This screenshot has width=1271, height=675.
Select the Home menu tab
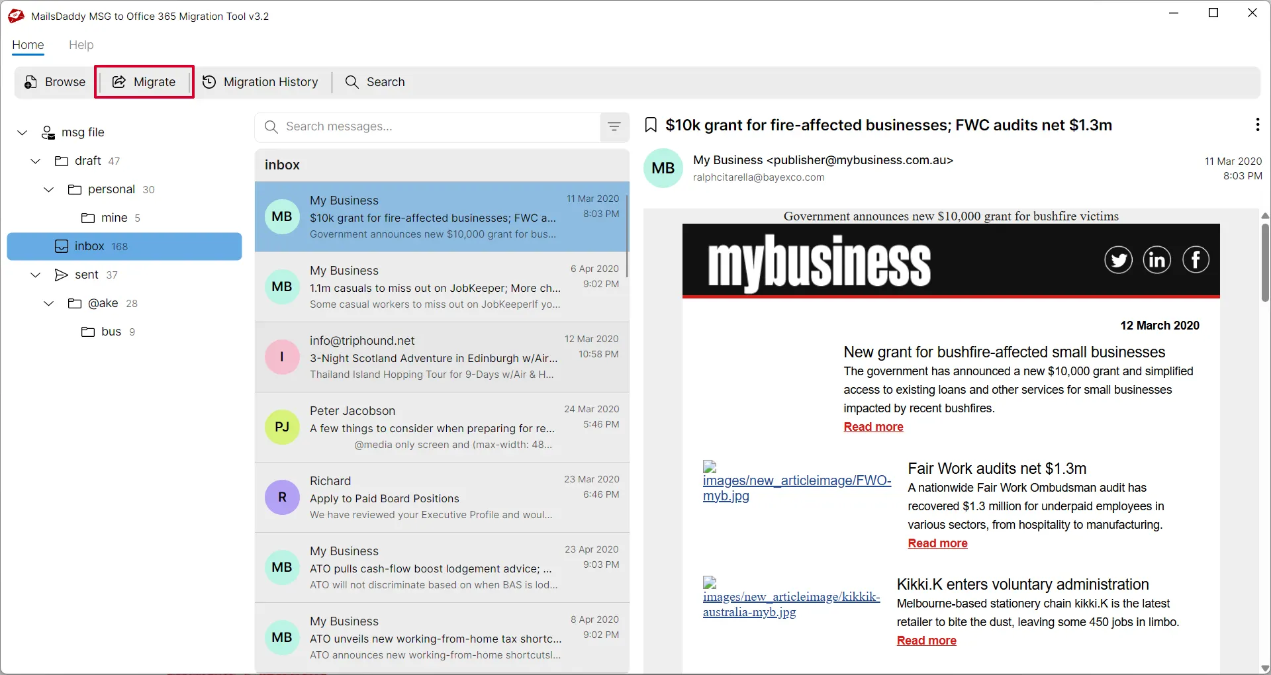click(28, 45)
